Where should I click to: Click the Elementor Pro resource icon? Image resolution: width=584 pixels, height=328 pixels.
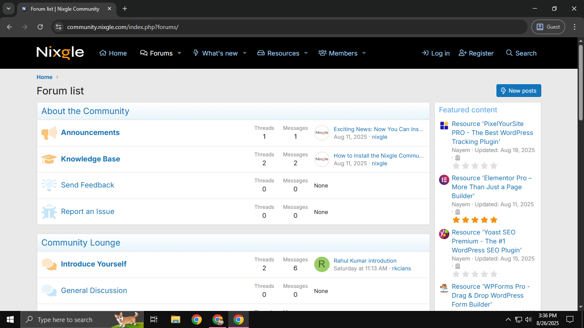(x=444, y=180)
